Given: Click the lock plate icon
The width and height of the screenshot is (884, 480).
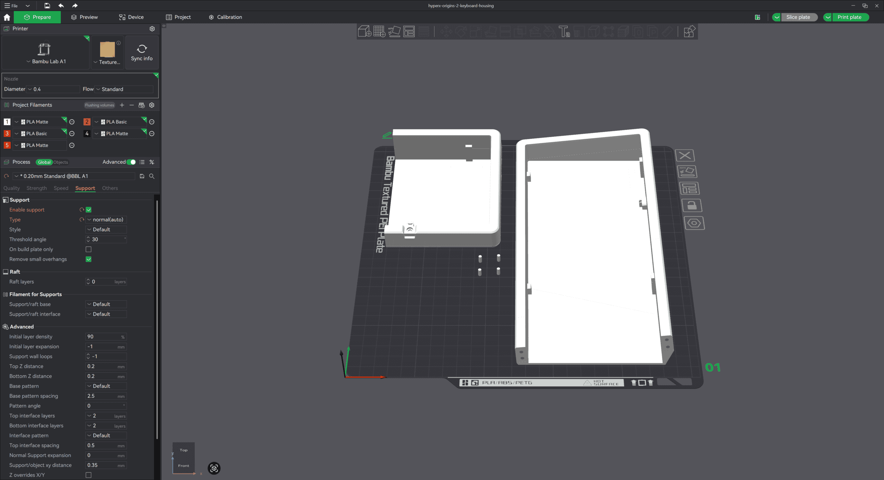Looking at the screenshot, I should (x=692, y=206).
